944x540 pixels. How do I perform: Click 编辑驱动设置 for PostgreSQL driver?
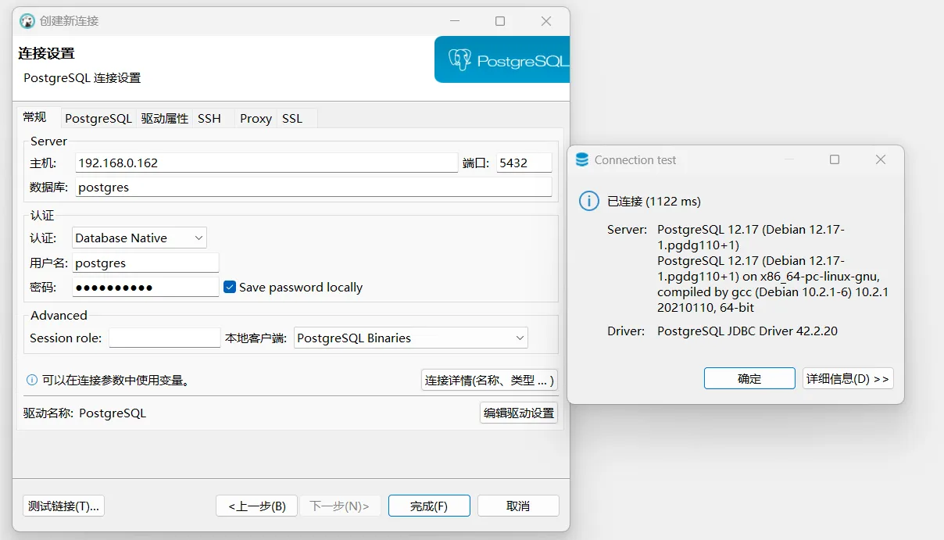(x=518, y=413)
